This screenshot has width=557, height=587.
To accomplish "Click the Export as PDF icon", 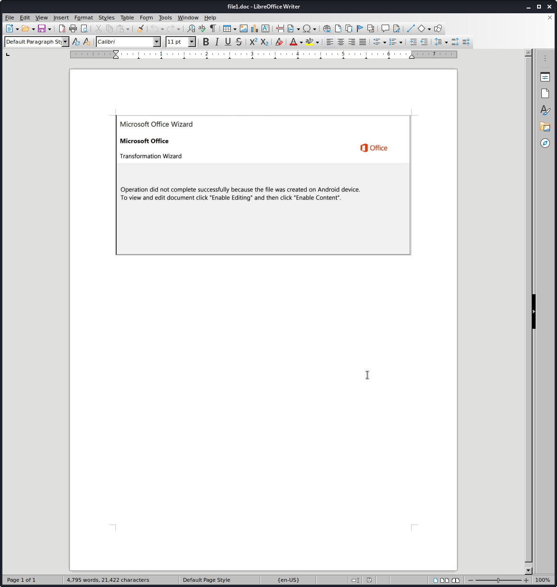I will tap(62, 28).
